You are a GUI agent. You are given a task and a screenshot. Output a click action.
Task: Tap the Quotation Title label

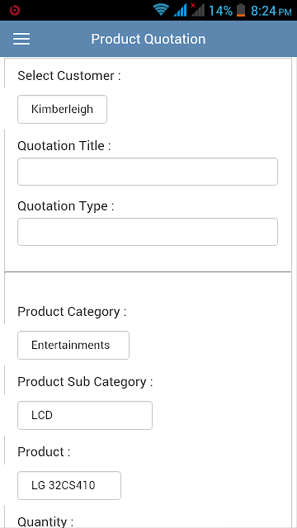[64, 146]
